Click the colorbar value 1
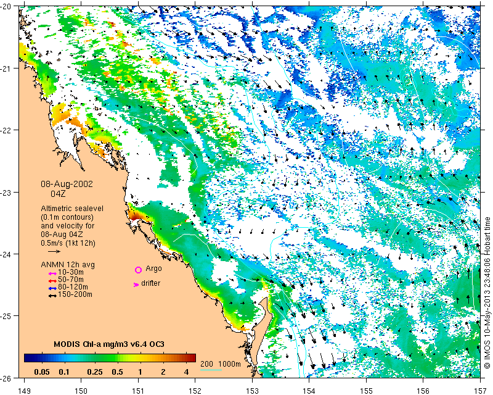 (x=141, y=372)
